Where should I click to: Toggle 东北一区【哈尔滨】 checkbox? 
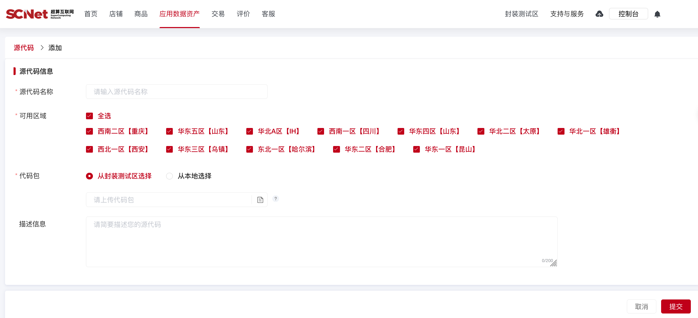coord(249,149)
